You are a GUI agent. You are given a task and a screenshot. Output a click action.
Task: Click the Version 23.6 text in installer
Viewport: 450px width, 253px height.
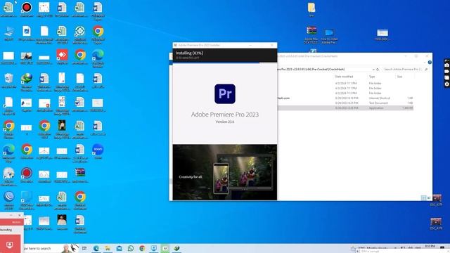pos(225,122)
